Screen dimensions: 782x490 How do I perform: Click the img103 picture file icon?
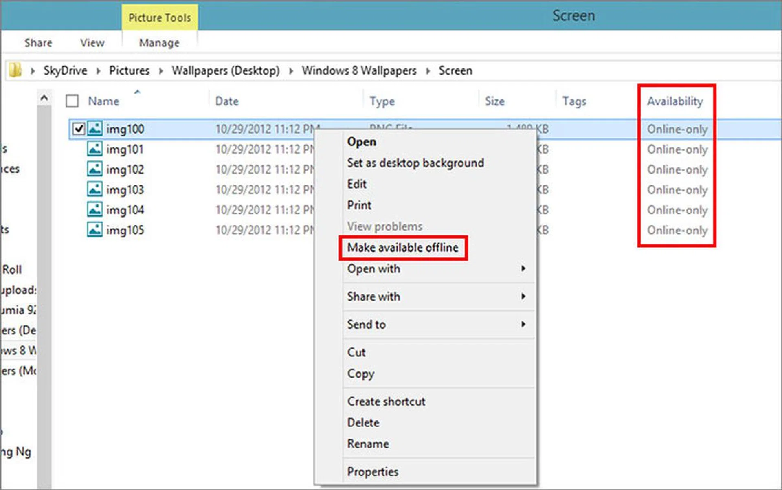coord(94,189)
